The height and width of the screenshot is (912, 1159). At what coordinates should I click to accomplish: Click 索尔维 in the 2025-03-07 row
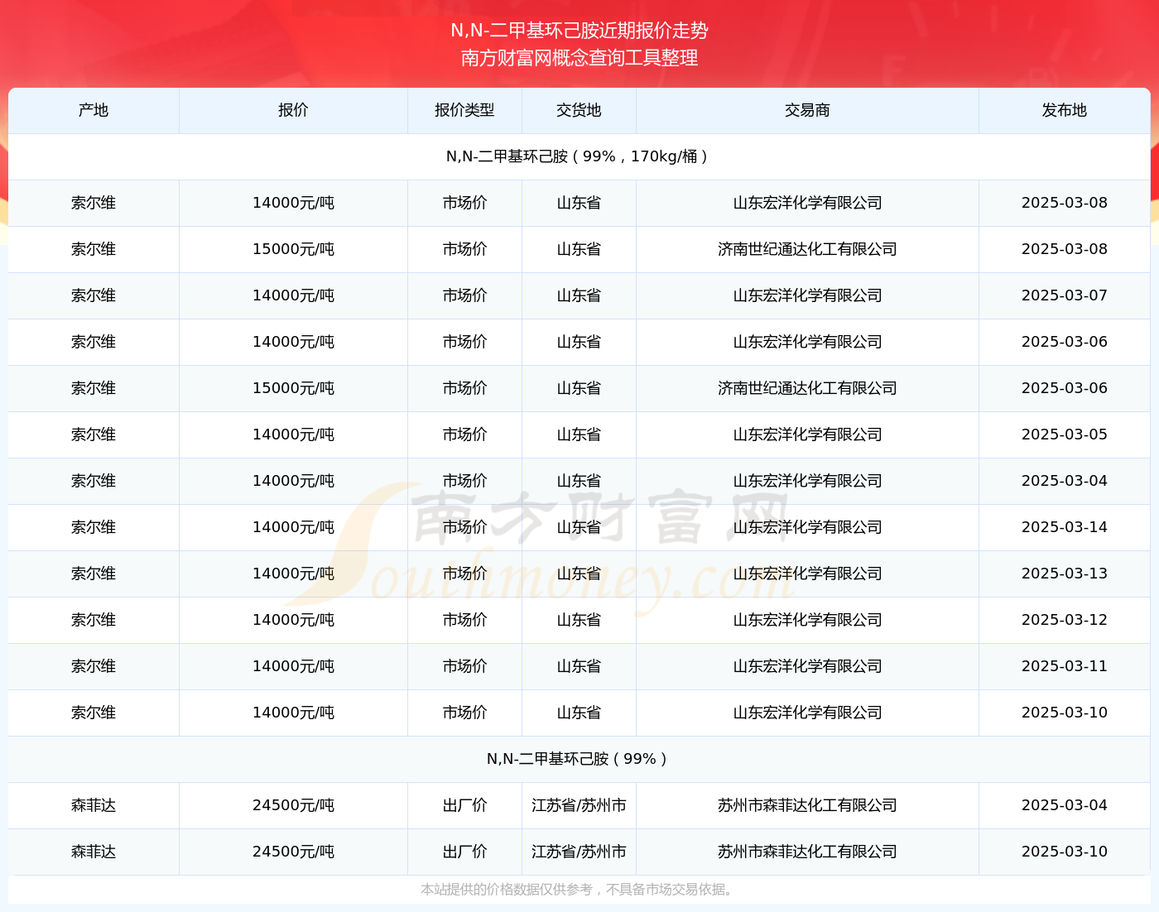[94, 295]
